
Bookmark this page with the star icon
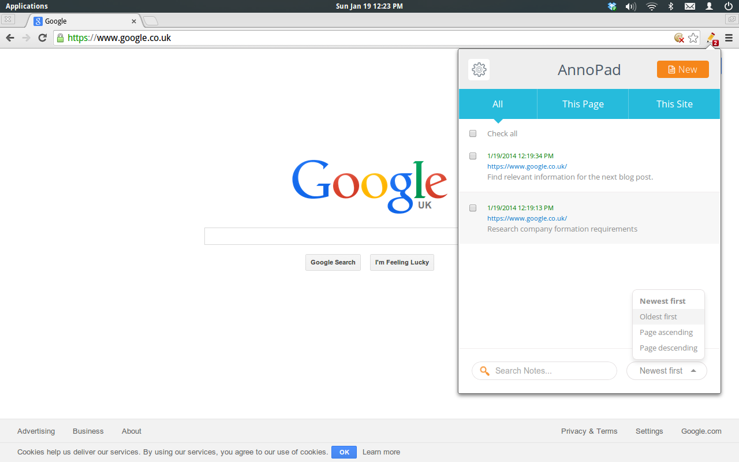pyautogui.click(x=693, y=38)
